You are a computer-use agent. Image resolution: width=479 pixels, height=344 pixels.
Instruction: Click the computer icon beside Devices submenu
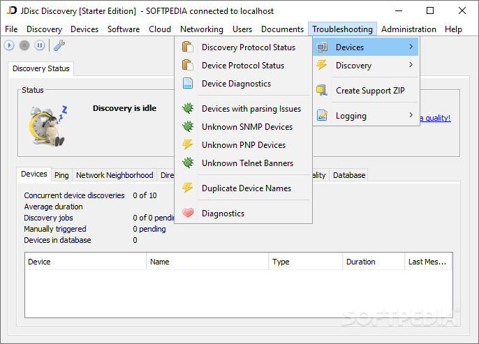322,47
